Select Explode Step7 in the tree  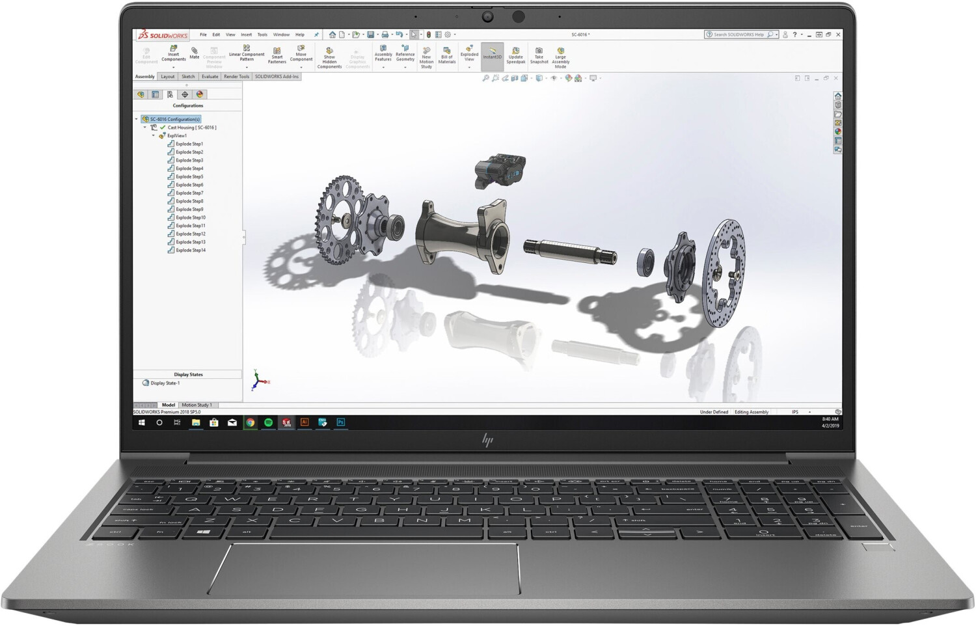point(188,193)
